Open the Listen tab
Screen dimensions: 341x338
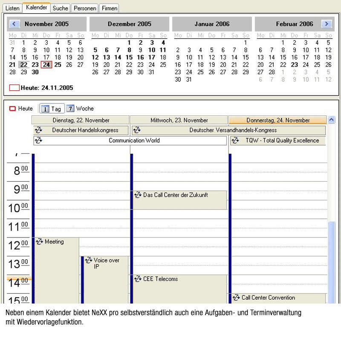12,8
